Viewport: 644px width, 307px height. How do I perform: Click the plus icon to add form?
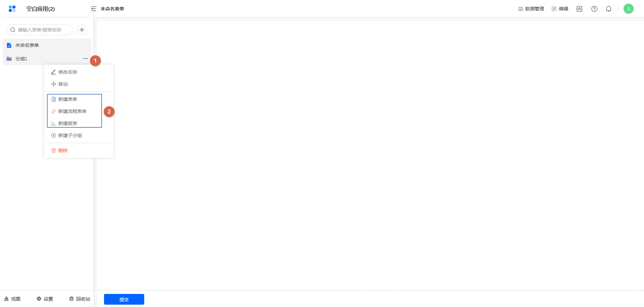(82, 30)
